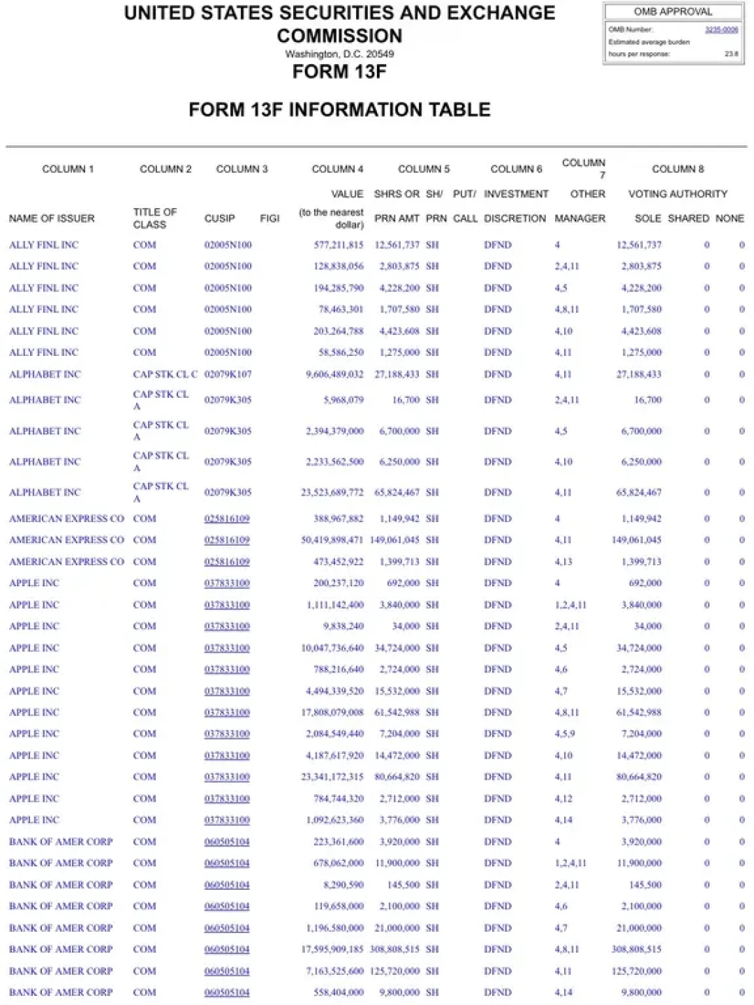This screenshot has width=754, height=1005.
Task: Select Bank of Amer value 119,658,000
Action: (339, 907)
